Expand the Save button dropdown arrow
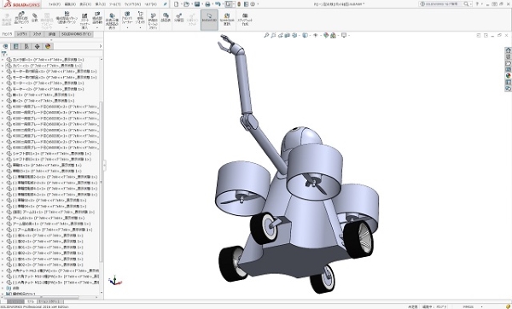512x309 pixels. [201, 4]
